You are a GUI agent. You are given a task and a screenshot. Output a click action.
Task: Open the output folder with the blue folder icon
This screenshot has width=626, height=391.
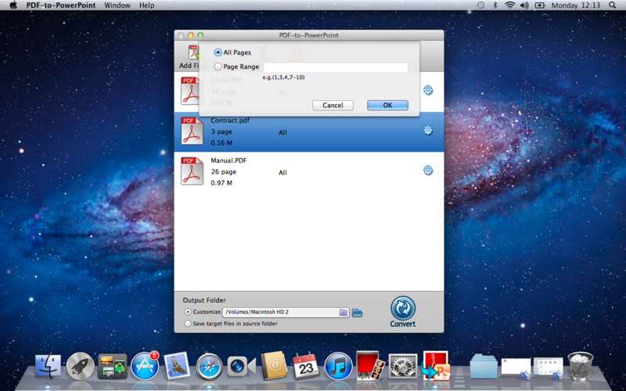(x=358, y=313)
